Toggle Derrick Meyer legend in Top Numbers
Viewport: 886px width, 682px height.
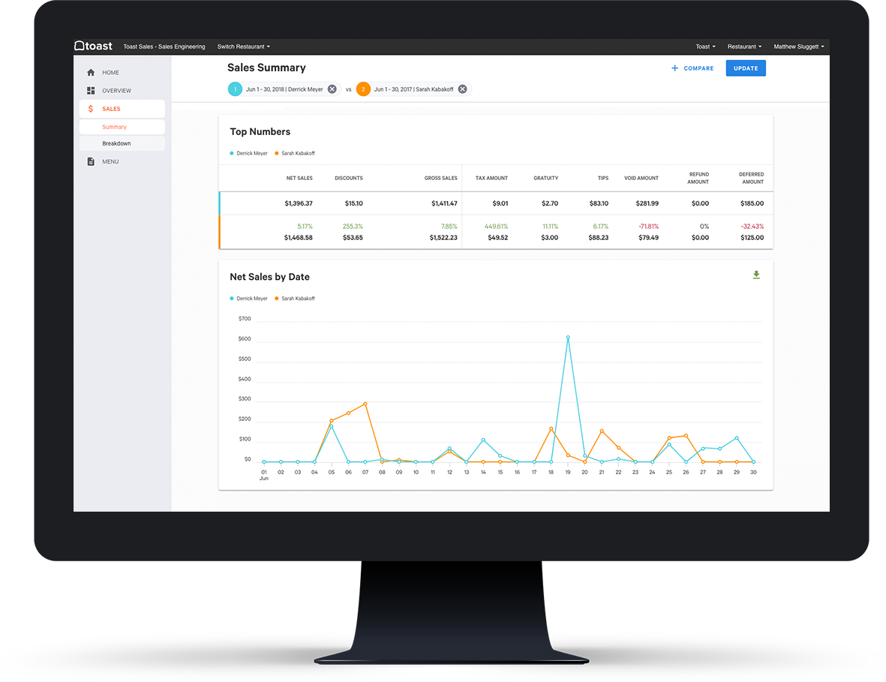point(248,153)
